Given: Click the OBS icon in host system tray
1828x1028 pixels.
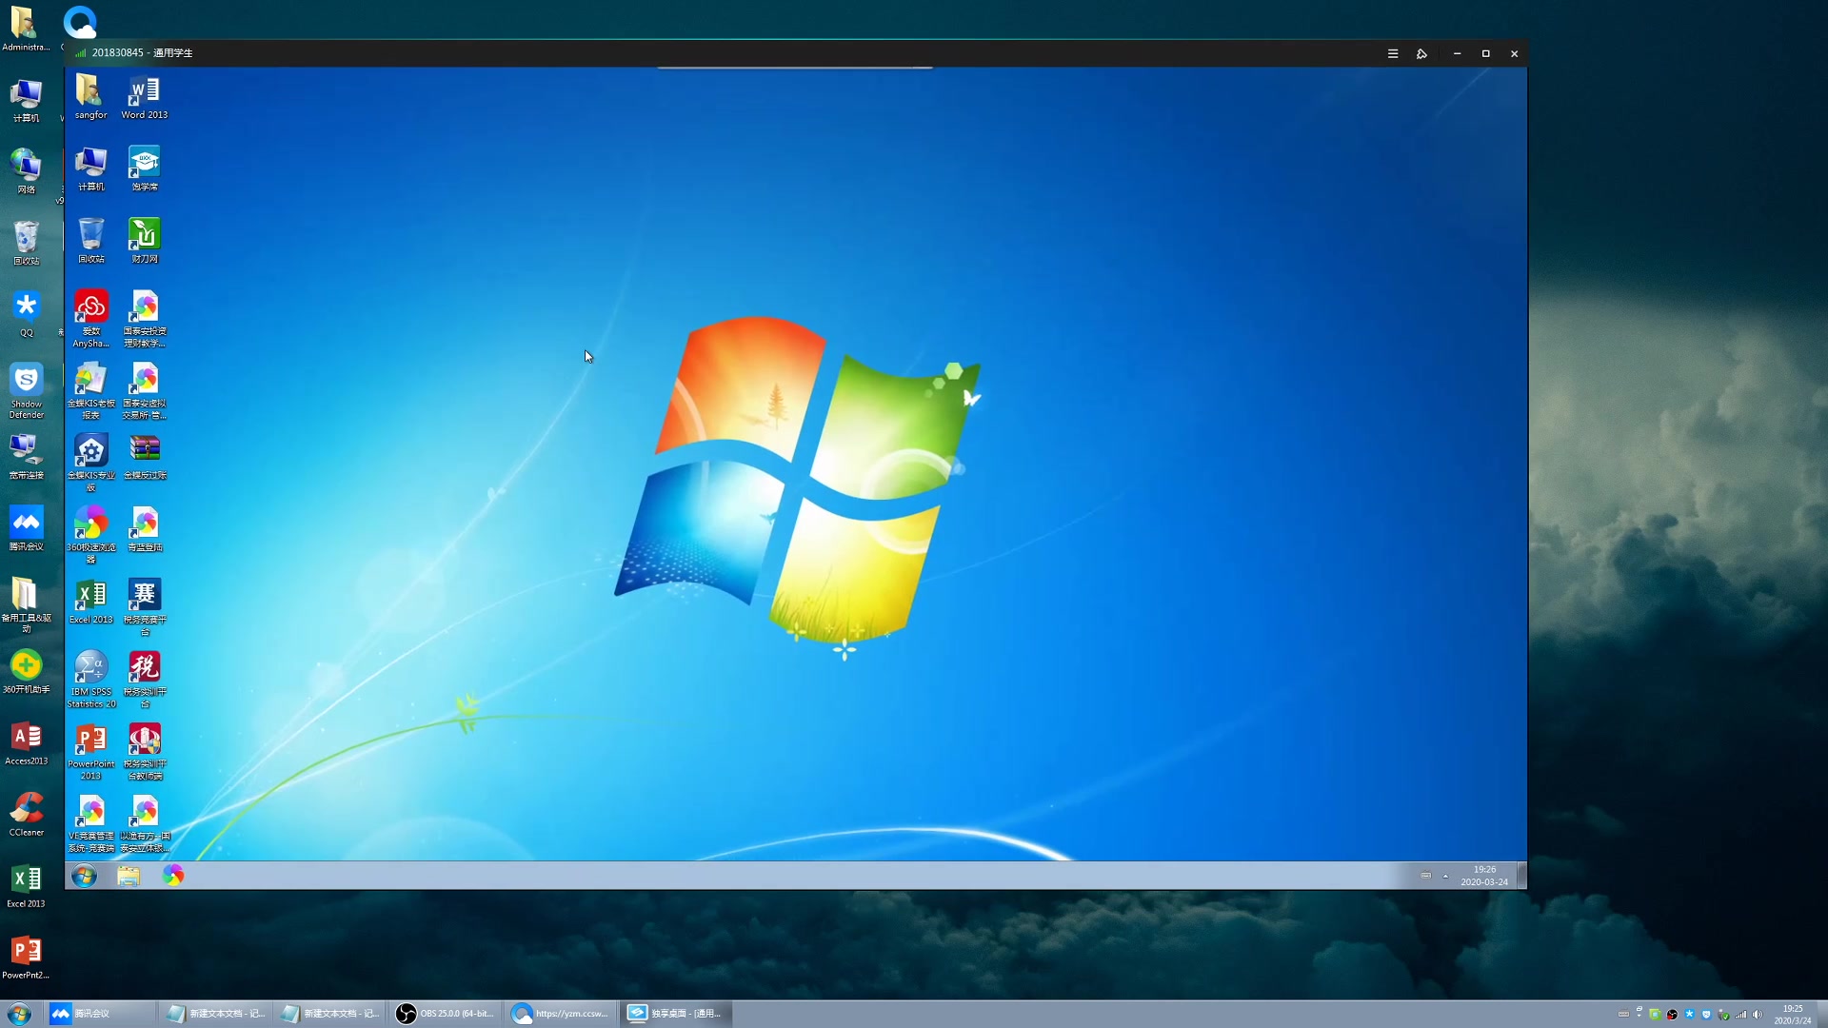Looking at the screenshot, I should pyautogui.click(x=1672, y=1015).
